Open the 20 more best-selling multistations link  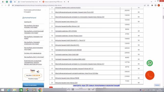click(96, 85)
